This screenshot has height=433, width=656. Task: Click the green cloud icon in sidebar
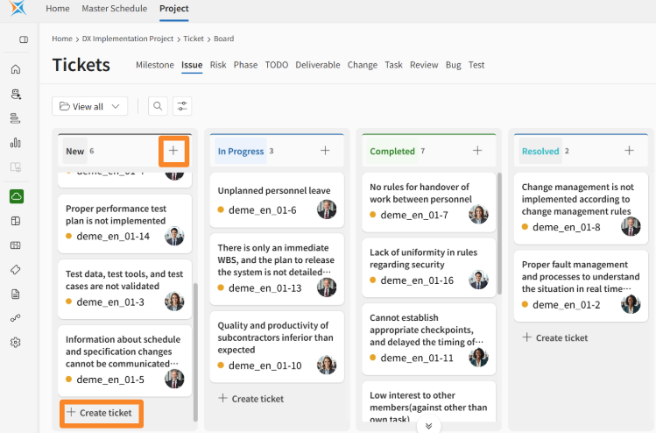point(16,196)
